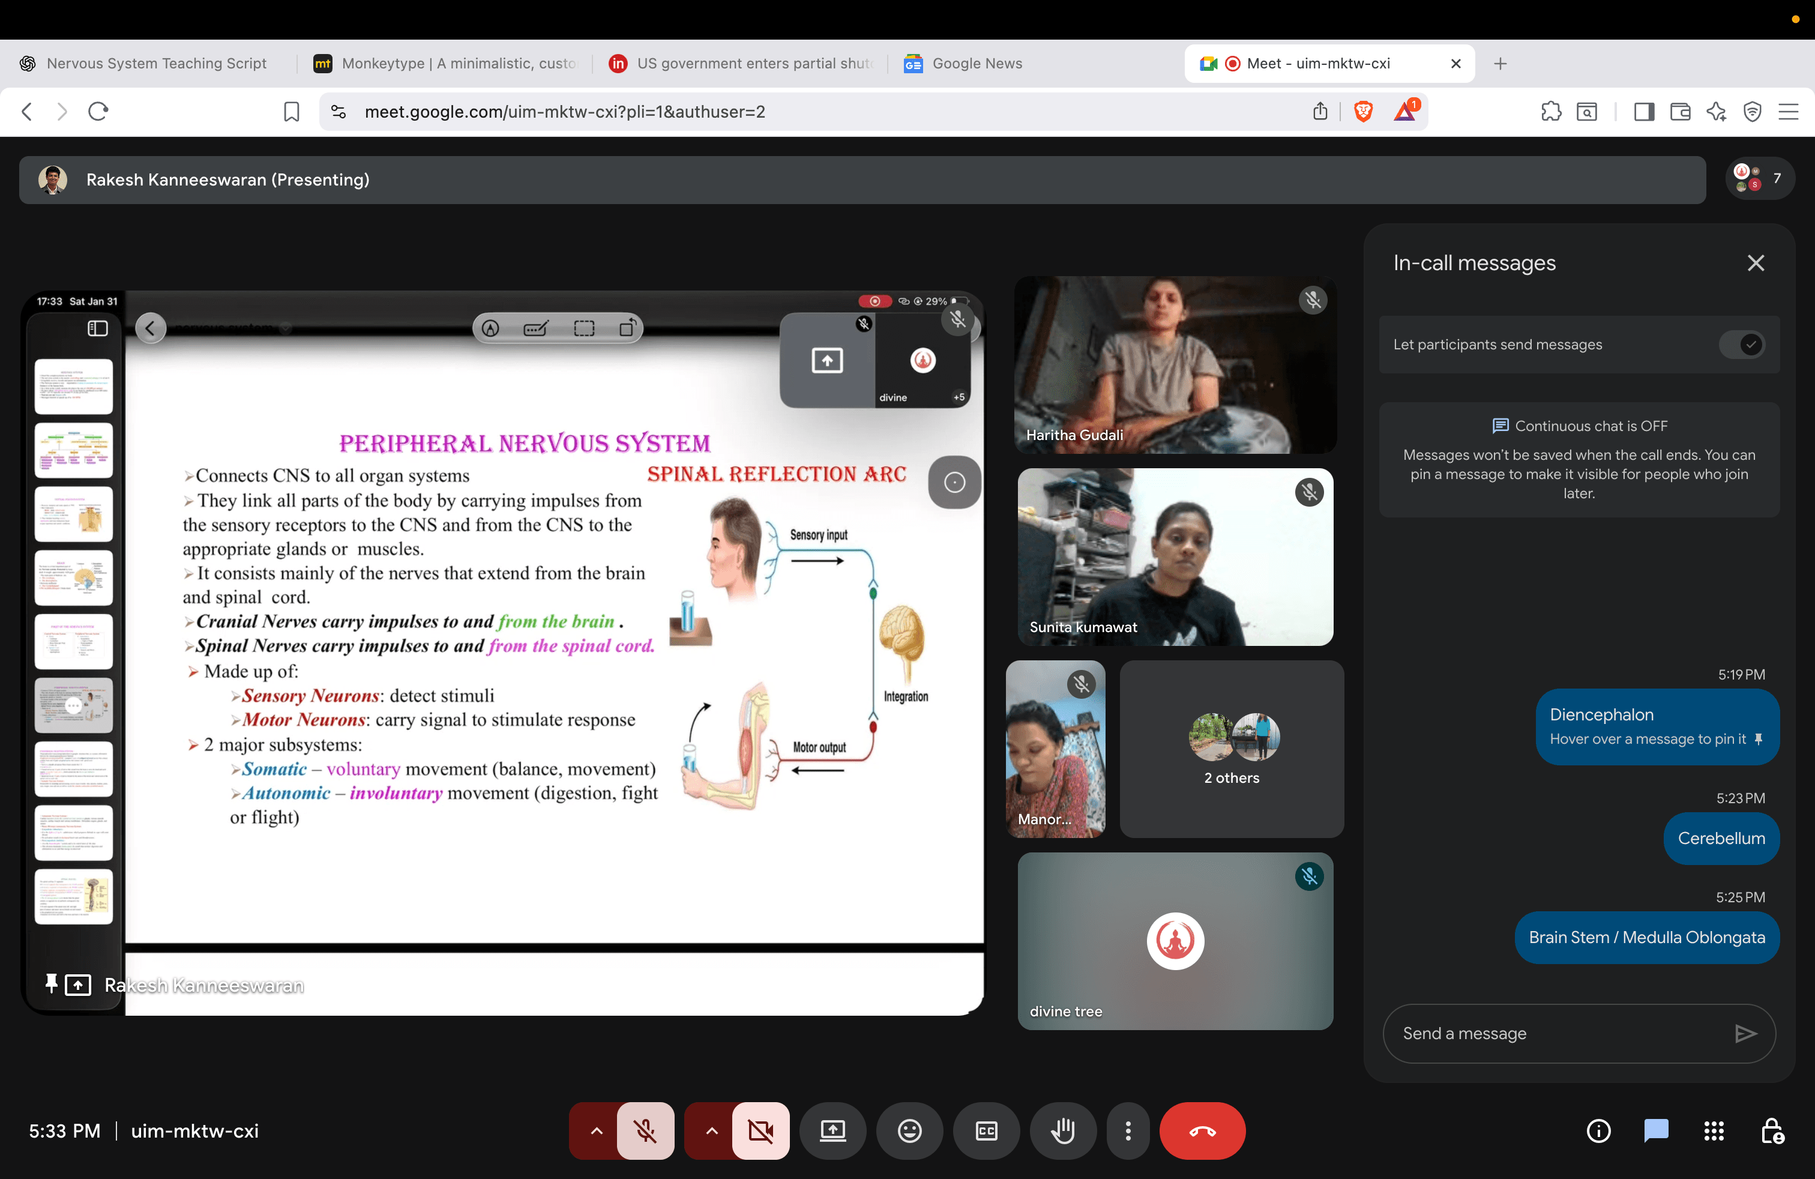Unmute the microphone
Viewport: 1815px width, 1179px height.
coord(645,1130)
